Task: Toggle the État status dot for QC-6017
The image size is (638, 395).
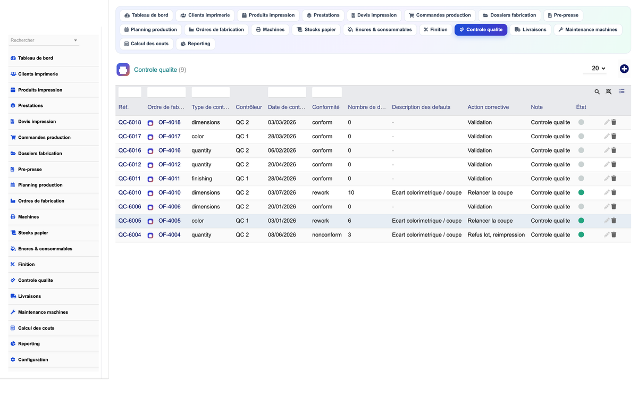Action: pos(581,136)
